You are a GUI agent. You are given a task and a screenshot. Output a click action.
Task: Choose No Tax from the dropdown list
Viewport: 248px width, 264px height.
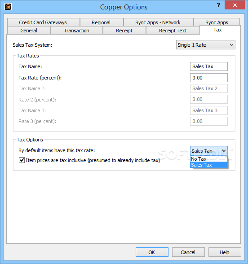point(209,159)
